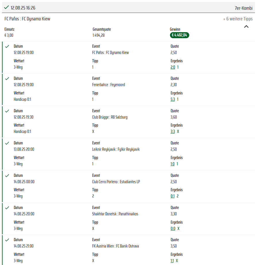The image size is (257, 265).
Task: Open the 2:0 result link
Action: click(173, 67)
